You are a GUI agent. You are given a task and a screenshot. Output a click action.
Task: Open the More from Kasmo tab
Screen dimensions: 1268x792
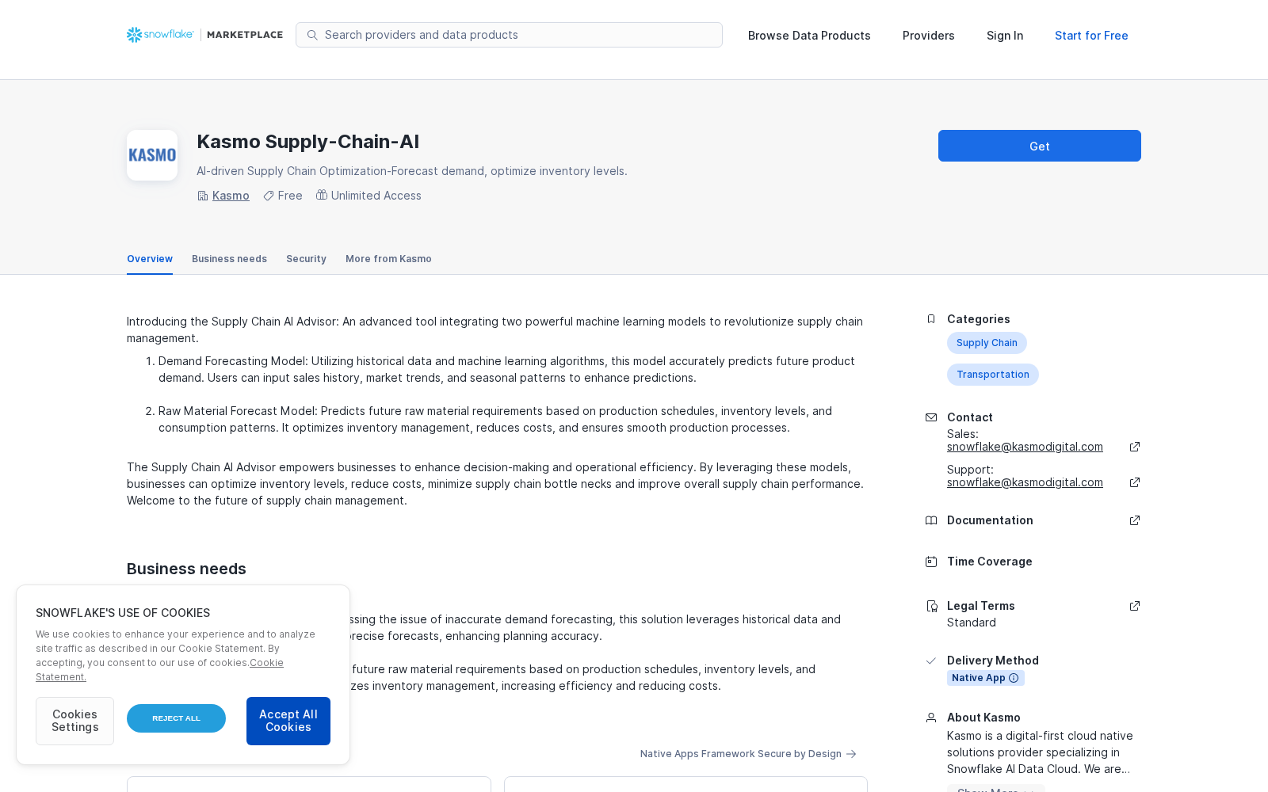(388, 259)
